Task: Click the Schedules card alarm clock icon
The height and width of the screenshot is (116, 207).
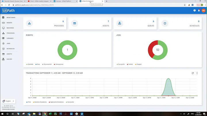Action: pyautogui.click(x=165, y=24)
